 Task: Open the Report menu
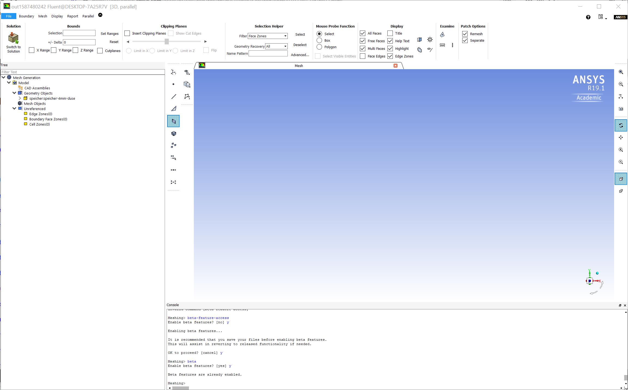point(72,16)
